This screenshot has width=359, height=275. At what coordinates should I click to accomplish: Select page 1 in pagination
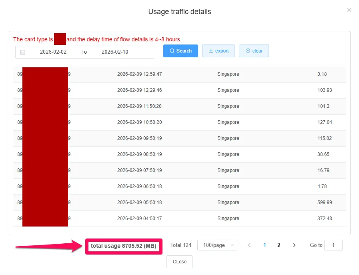(x=265, y=245)
